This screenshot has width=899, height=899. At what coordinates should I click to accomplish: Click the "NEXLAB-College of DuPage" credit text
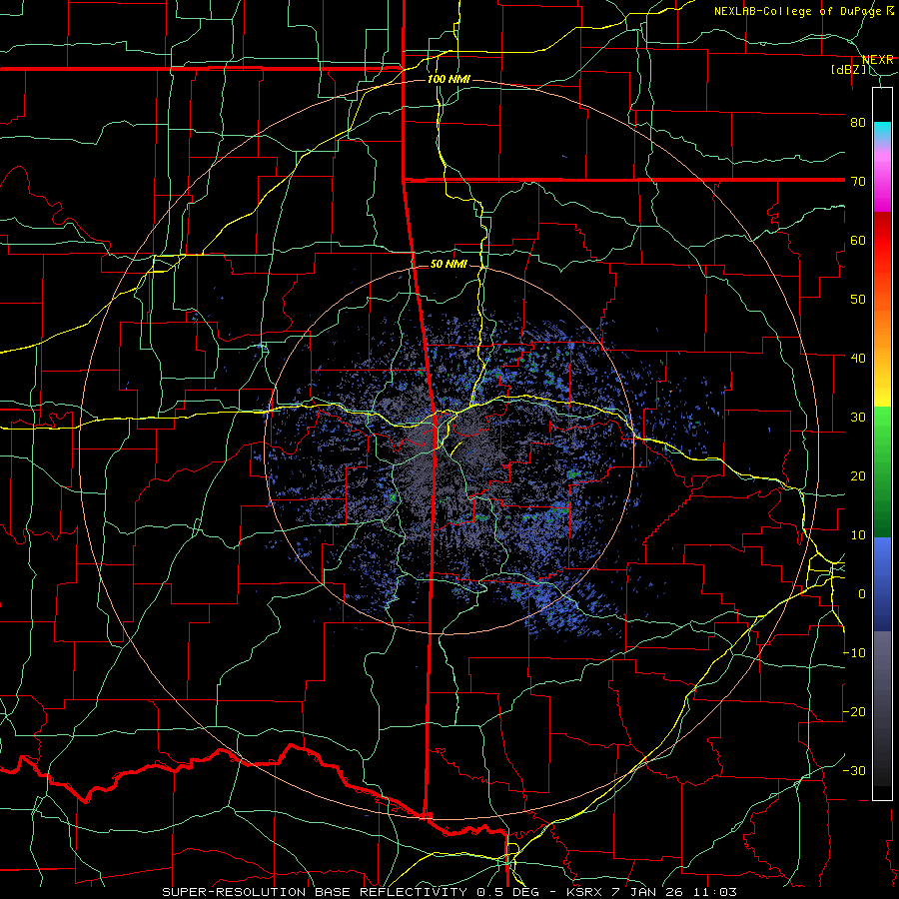[x=799, y=11]
